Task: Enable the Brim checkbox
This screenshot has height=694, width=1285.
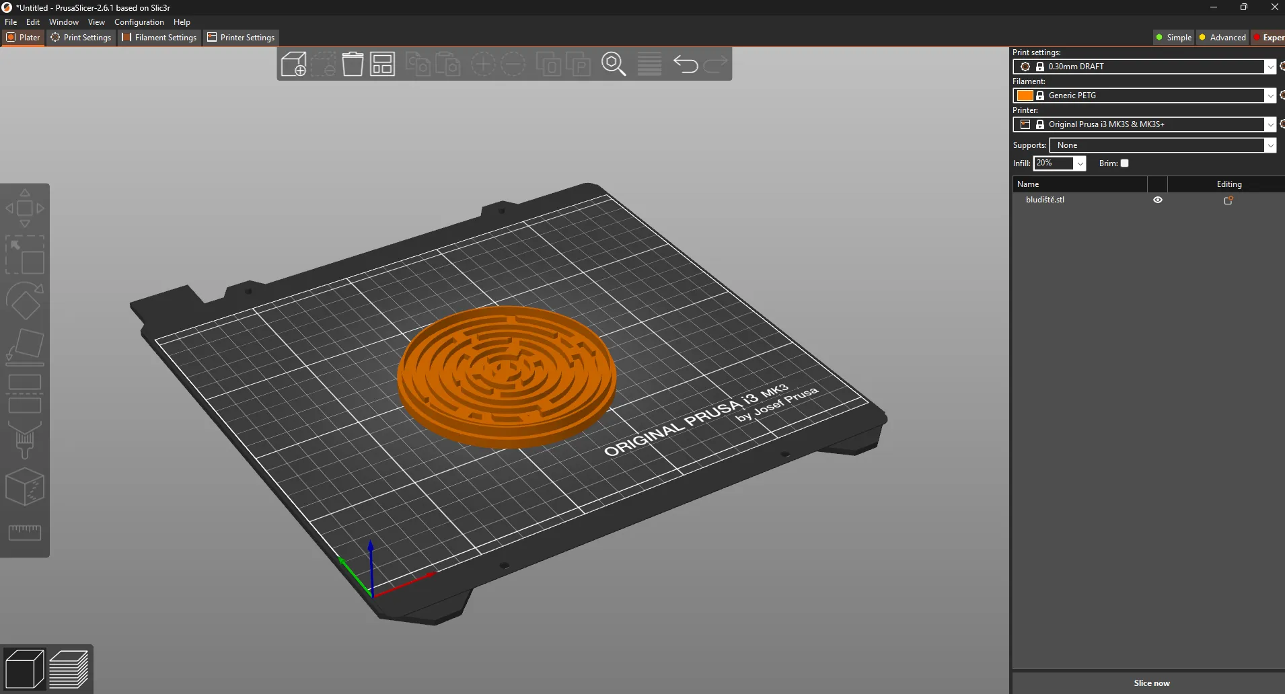Action: 1124,163
